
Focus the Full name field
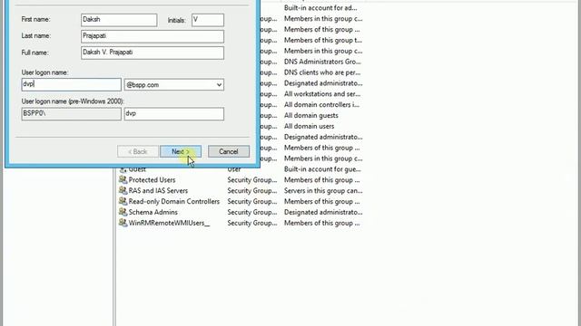click(x=153, y=53)
